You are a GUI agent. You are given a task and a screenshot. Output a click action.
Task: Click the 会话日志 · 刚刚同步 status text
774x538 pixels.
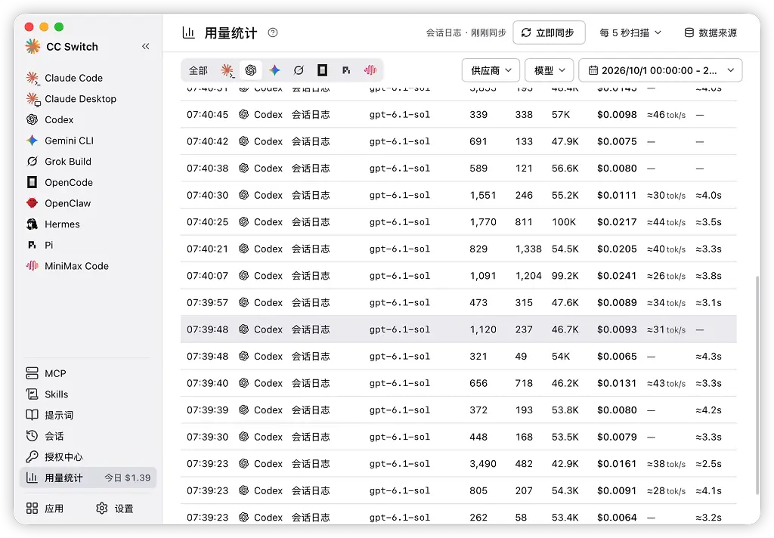coord(466,32)
